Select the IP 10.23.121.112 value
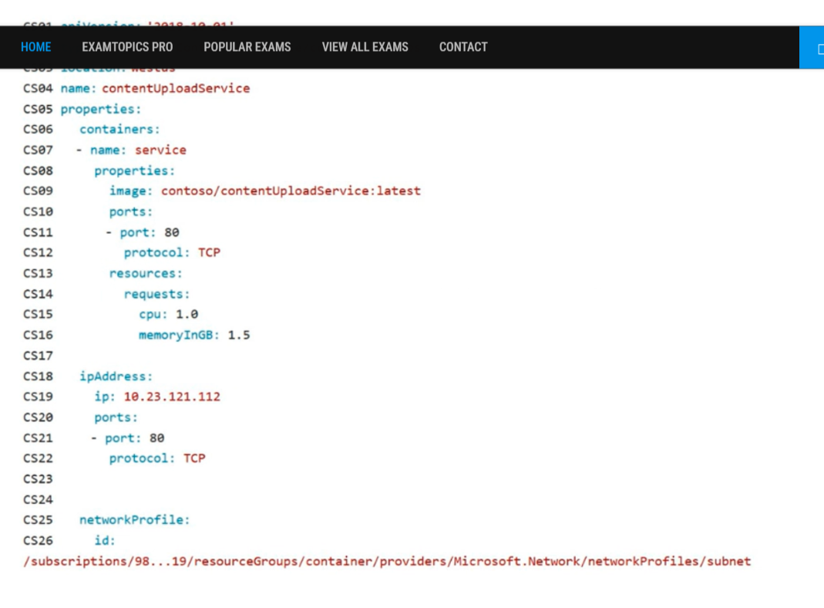 172,397
